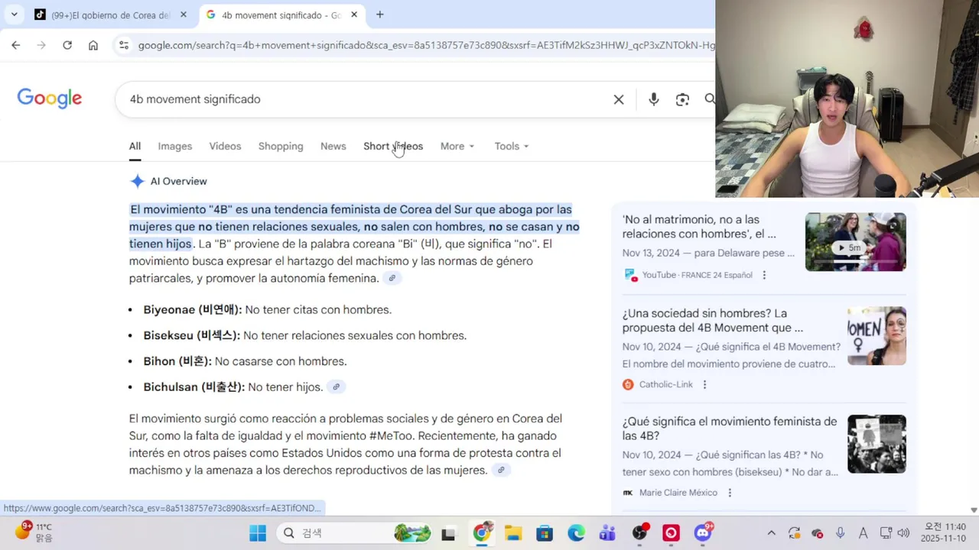Start voice search with the microphone icon
Image resolution: width=979 pixels, height=550 pixels.
[x=653, y=99]
